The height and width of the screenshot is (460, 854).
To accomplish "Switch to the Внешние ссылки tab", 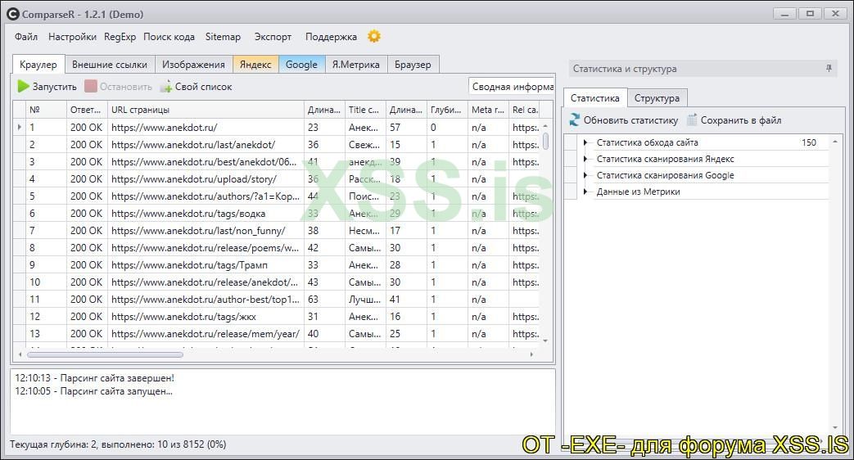I will tap(110, 64).
